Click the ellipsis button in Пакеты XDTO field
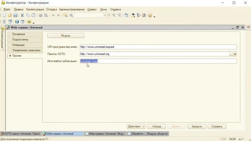The height and width of the screenshot is (141, 251). click(x=231, y=54)
